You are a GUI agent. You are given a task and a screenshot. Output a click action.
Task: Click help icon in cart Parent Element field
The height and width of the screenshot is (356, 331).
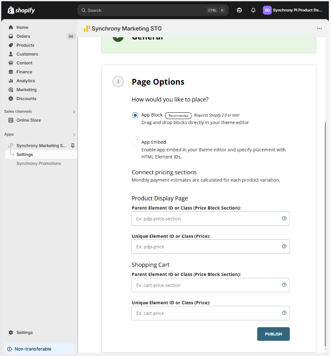point(284,285)
